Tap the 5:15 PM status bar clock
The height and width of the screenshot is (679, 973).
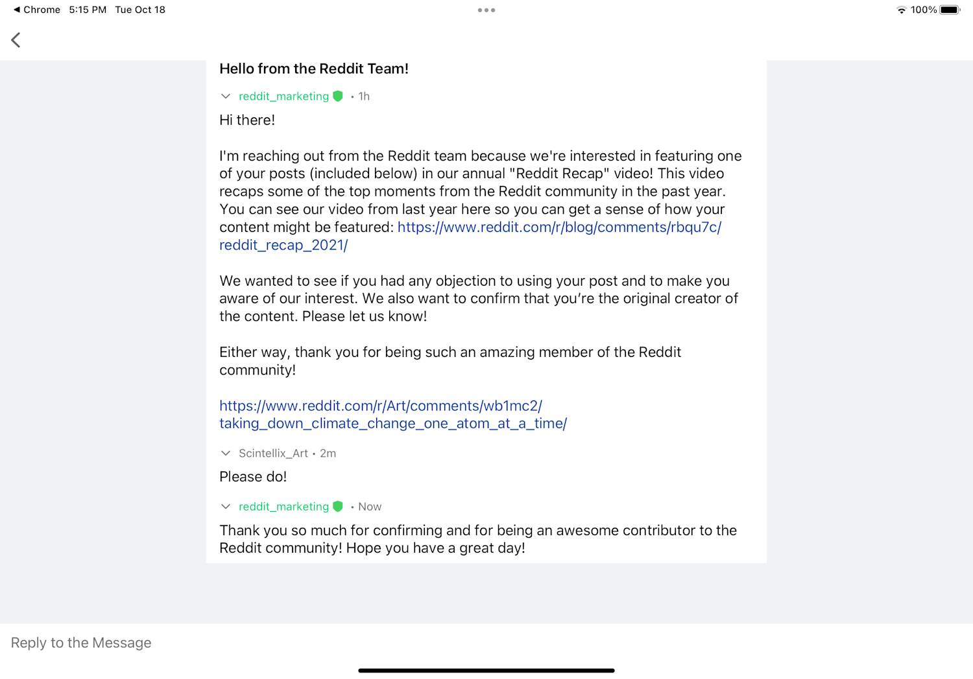[x=88, y=10]
